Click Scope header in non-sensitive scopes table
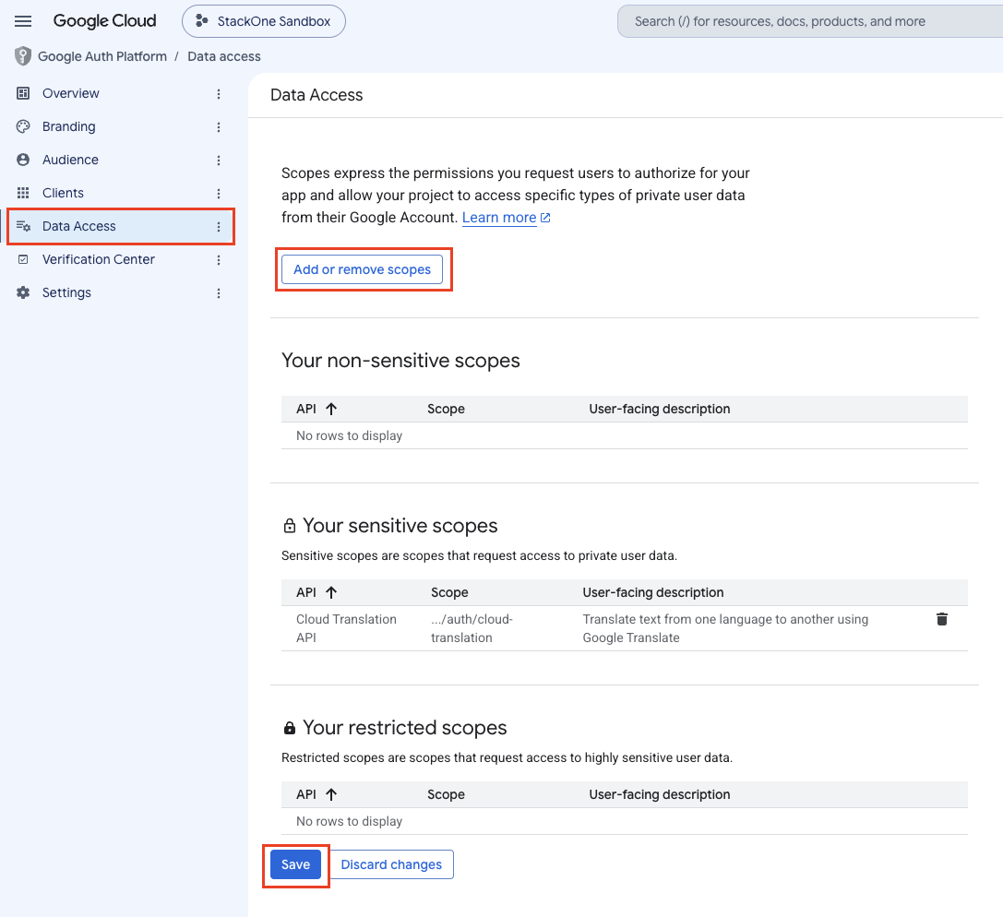This screenshot has height=917, width=1003. click(x=446, y=410)
